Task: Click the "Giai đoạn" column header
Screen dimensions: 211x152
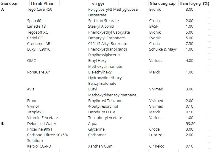Action: [10, 3]
